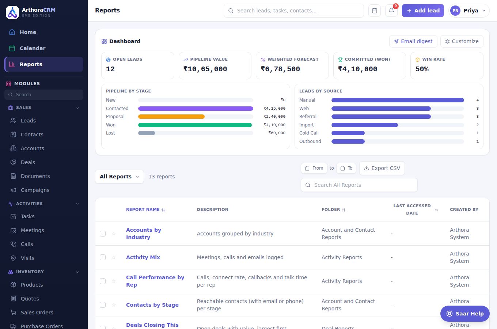Sort the table by the Report Name arrows
The width and height of the screenshot is (497, 329).
coord(163,210)
